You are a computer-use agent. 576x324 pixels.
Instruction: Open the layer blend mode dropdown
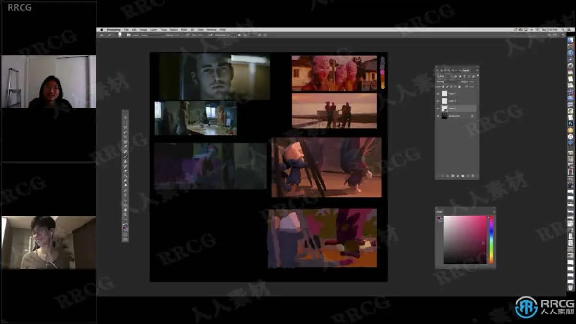[x=449, y=81]
